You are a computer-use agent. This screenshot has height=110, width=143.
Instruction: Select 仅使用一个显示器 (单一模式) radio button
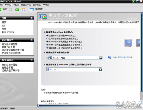coord(47,35)
